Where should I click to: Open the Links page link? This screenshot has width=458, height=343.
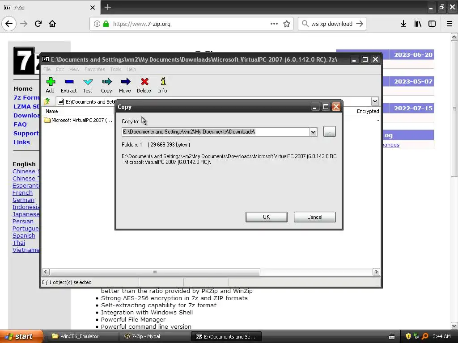(21, 142)
